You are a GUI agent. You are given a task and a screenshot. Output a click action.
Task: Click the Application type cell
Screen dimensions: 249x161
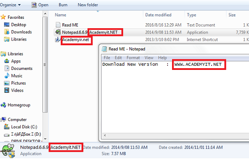pos(197,32)
